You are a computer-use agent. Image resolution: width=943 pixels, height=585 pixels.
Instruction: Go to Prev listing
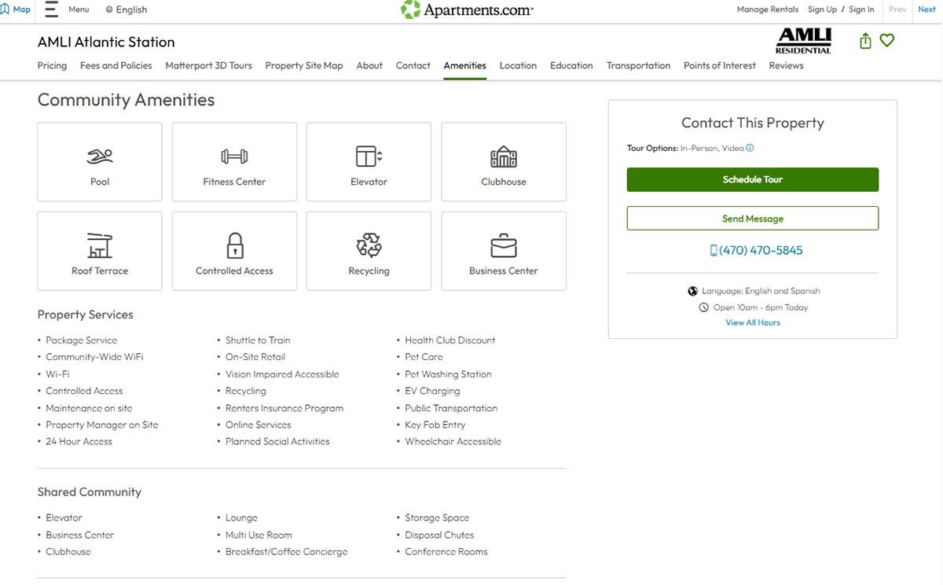click(897, 9)
